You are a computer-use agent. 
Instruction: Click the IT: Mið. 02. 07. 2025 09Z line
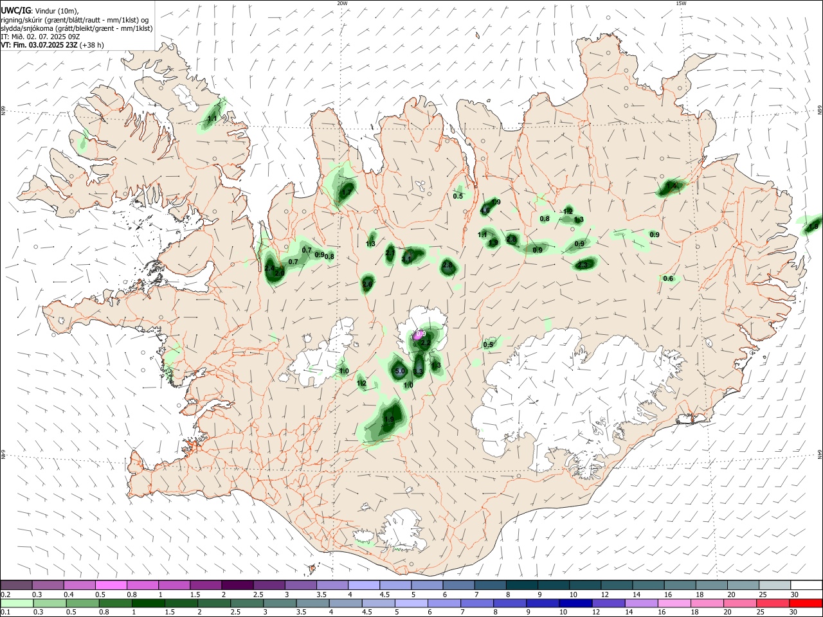(41, 37)
